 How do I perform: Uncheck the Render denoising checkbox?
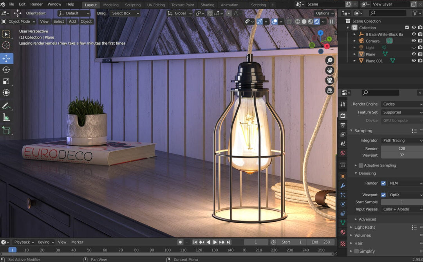(383, 183)
